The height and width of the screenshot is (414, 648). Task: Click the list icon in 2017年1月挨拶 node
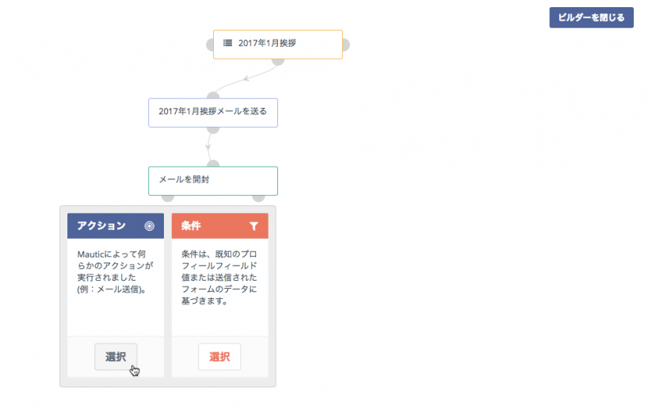227,43
